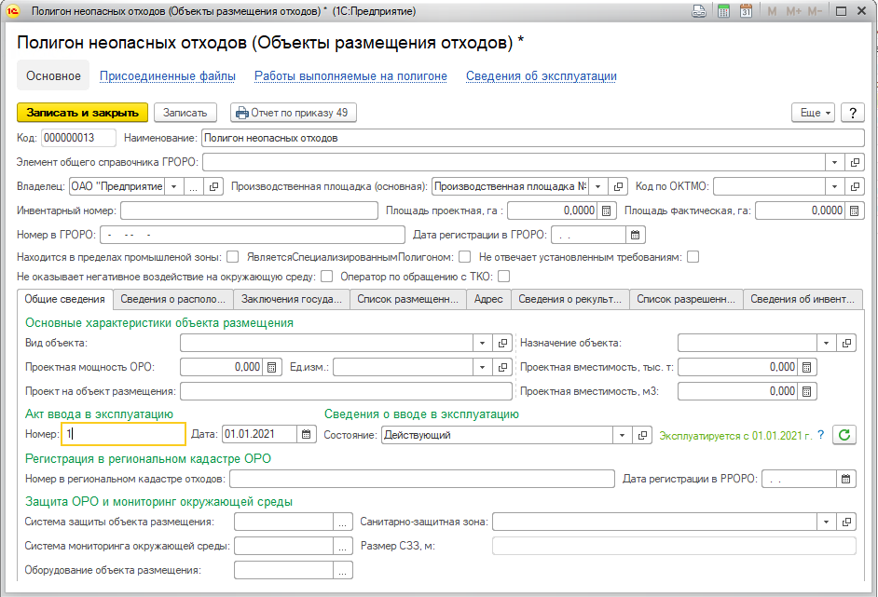Toggle Оператор по обращению с ТКО checkbox
Screen dimensions: 878x597
click(x=504, y=277)
